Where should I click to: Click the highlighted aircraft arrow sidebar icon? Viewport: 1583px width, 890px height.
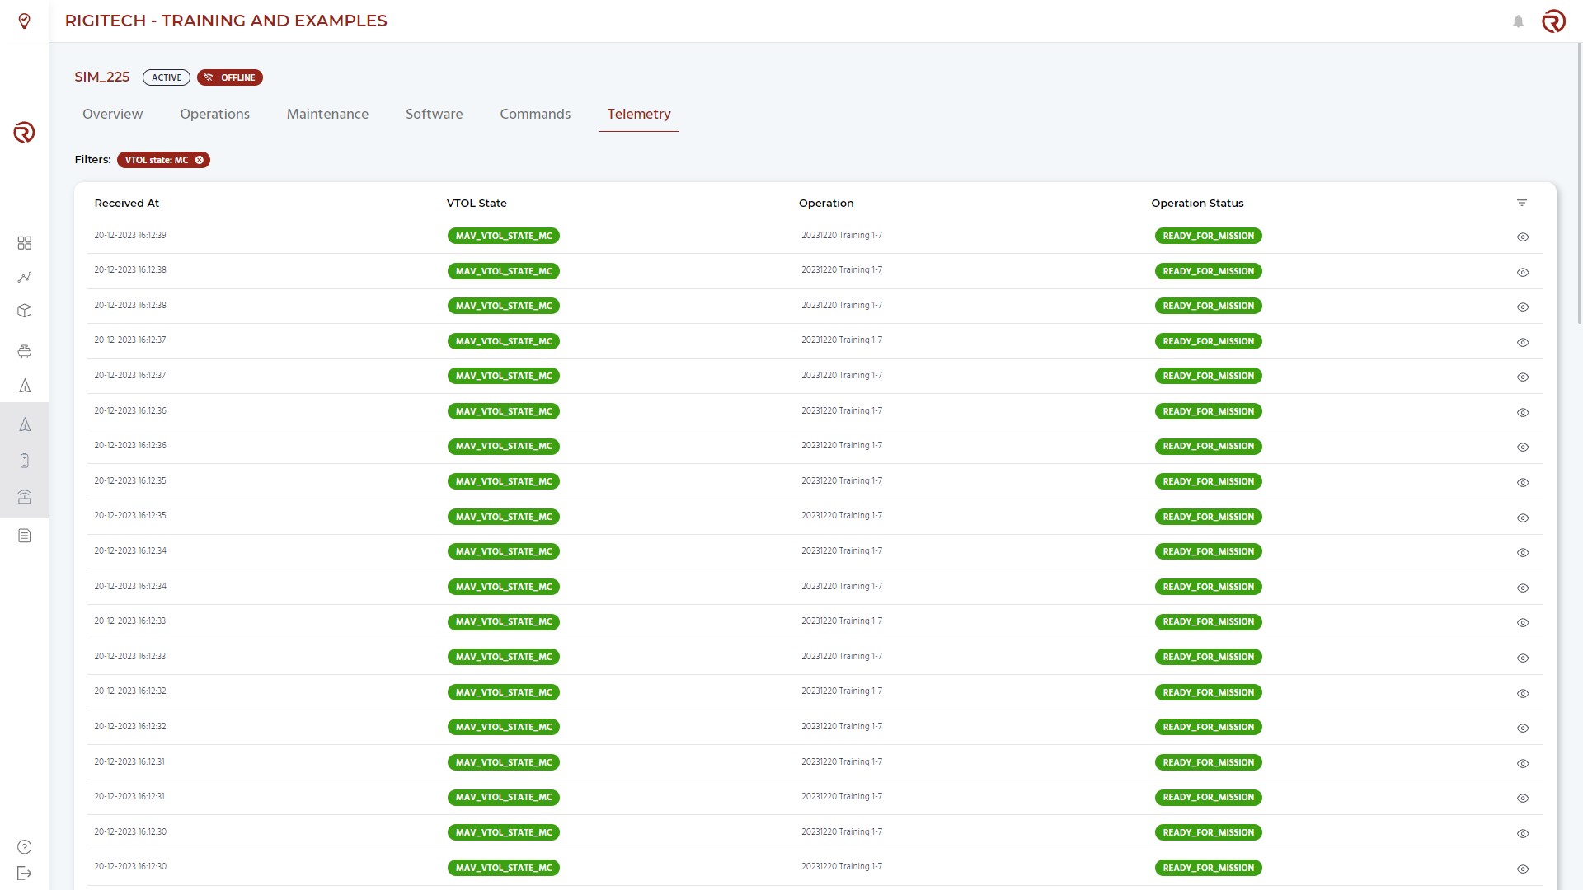click(25, 424)
